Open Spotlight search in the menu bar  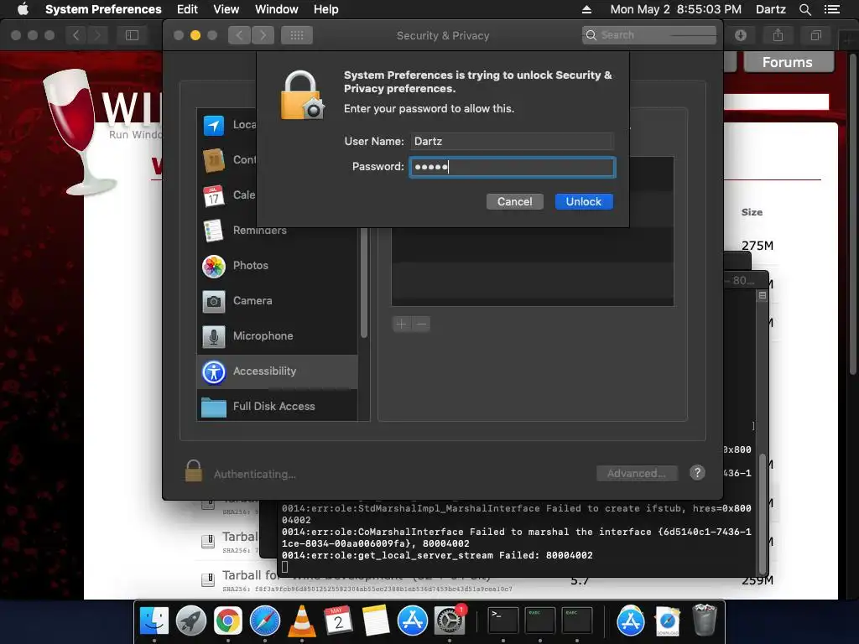click(x=804, y=9)
